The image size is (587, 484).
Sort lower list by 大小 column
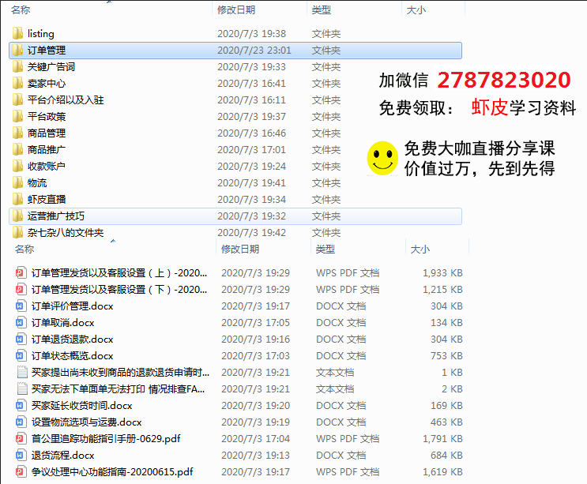pos(420,250)
